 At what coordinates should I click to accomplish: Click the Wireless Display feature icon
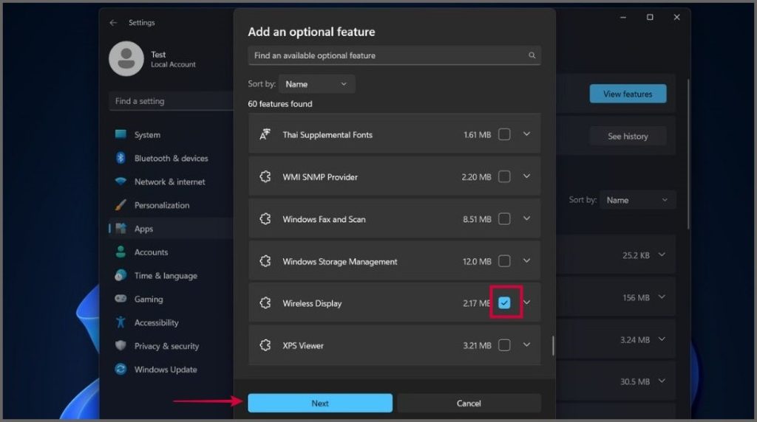tap(265, 303)
